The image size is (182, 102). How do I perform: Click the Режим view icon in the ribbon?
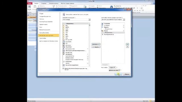click(x=29, y=7)
